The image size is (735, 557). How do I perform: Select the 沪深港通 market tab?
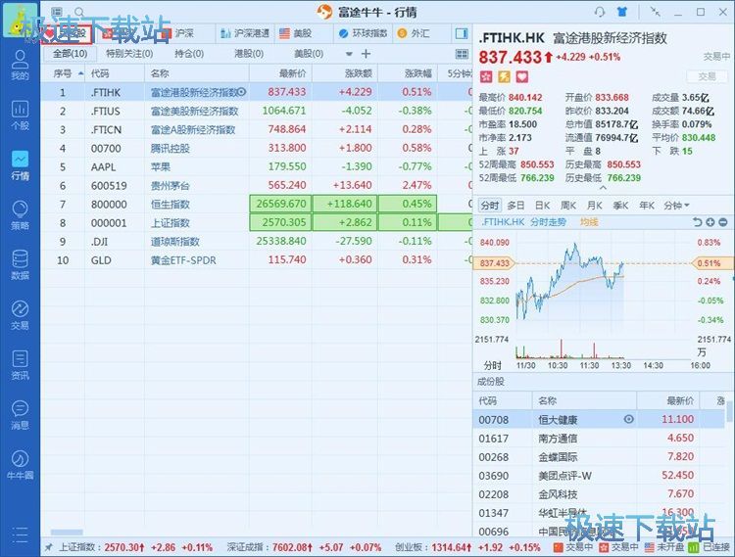pos(245,33)
